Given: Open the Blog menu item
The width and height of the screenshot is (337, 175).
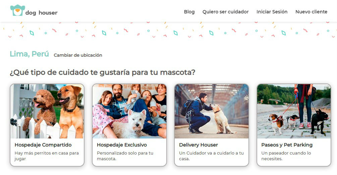Looking at the screenshot, I should [x=189, y=12].
